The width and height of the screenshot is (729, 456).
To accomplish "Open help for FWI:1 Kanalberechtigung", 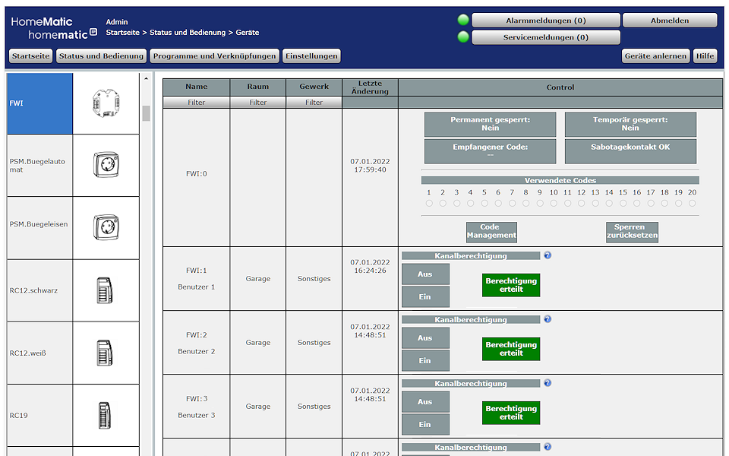I will tap(548, 255).
